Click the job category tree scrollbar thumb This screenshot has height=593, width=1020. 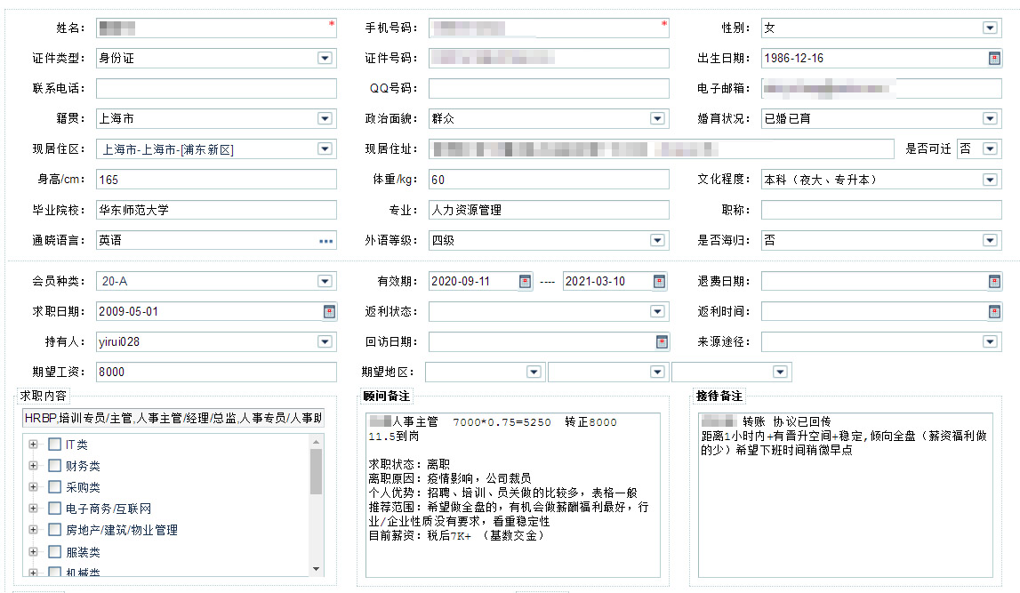[x=317, y=471]
